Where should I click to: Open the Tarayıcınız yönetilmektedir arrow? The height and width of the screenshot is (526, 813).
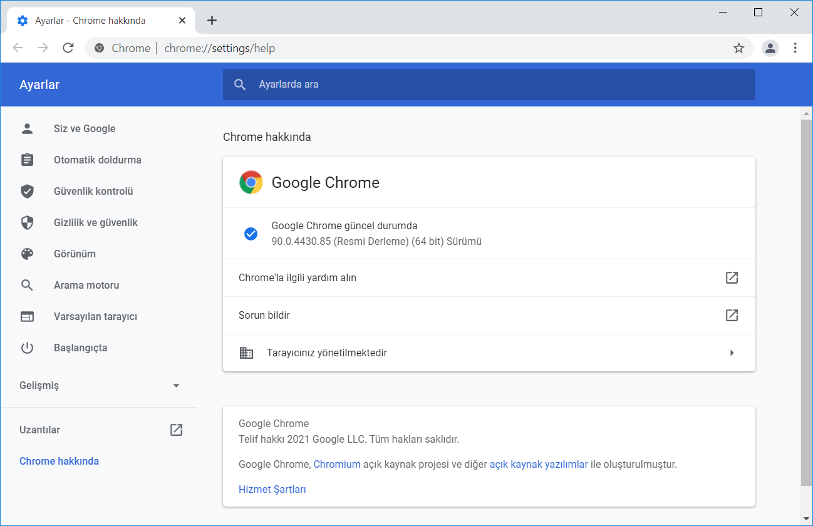[732, 353]
